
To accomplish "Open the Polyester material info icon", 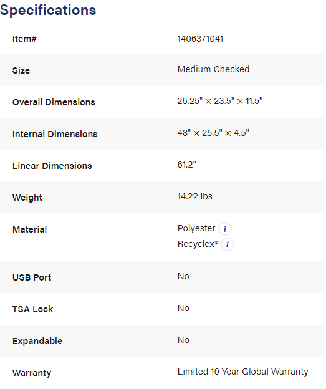I will [x=225, y=229].
